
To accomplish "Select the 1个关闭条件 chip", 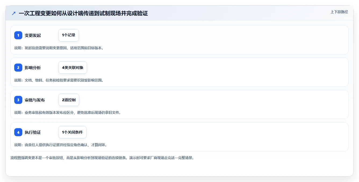I will [72, 132].
